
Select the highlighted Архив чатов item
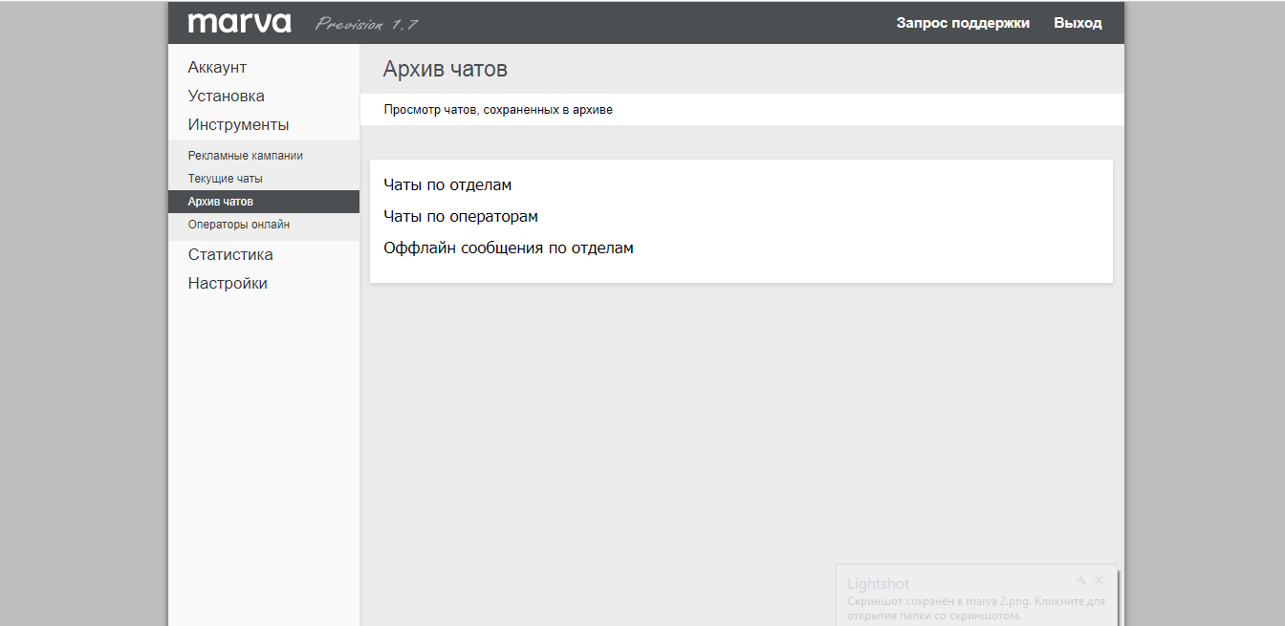pyautogui.click(x=219, y=202)
